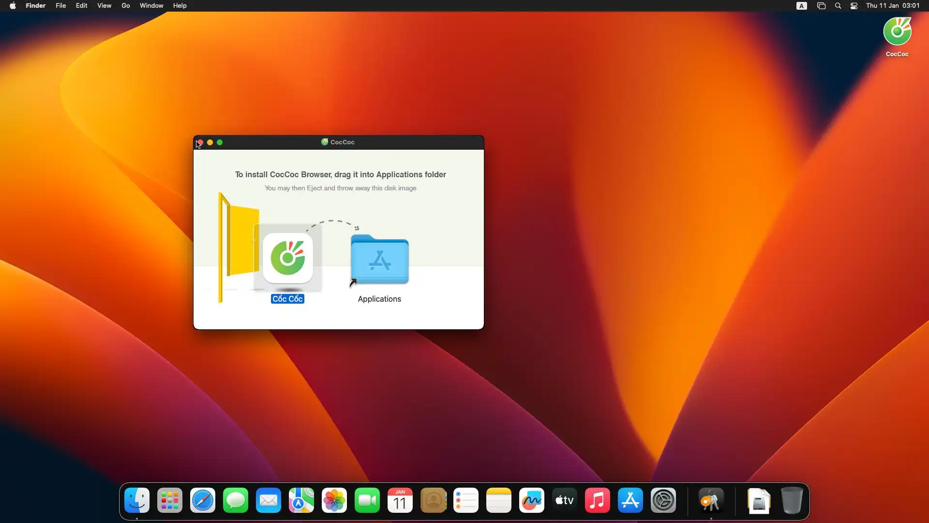Click the date and time in menu bar
Viewport: 929px width, 523px height.
pyautogui.click(x=893, y=6)
